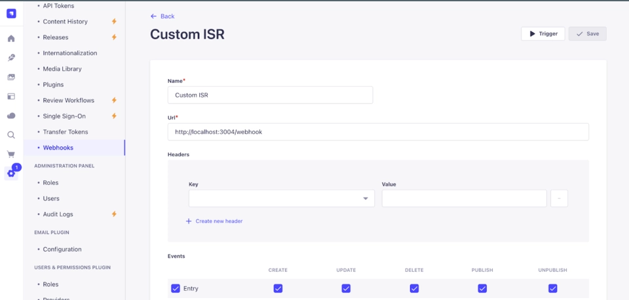Click the CREATE column heading
This screenshot has width=629, height=300.
click(x=278, y=270)
